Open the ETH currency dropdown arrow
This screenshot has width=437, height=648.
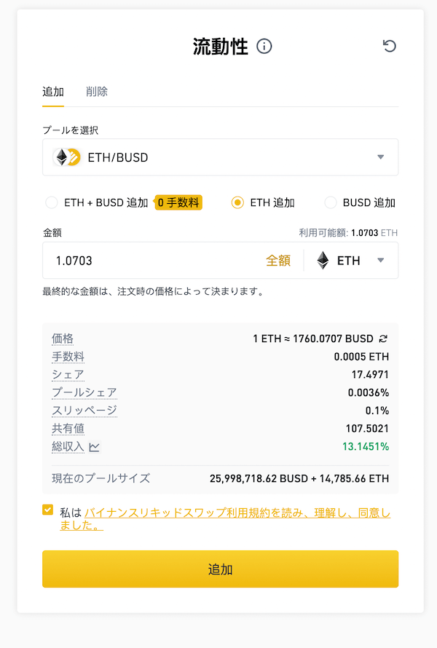tap(381, 261)
